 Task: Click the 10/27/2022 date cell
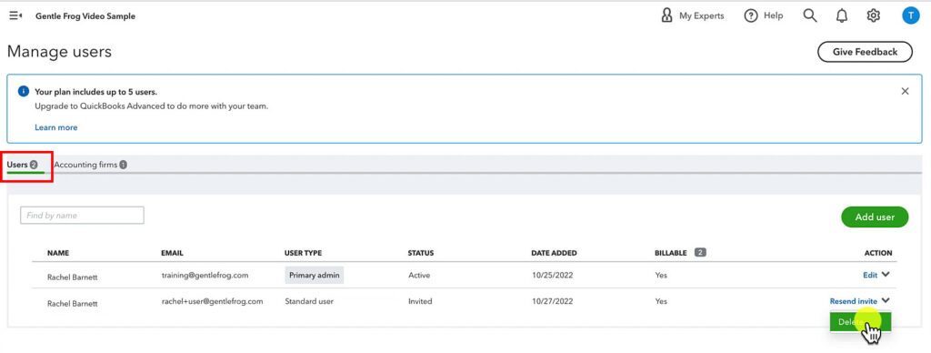tap(552, 301)
